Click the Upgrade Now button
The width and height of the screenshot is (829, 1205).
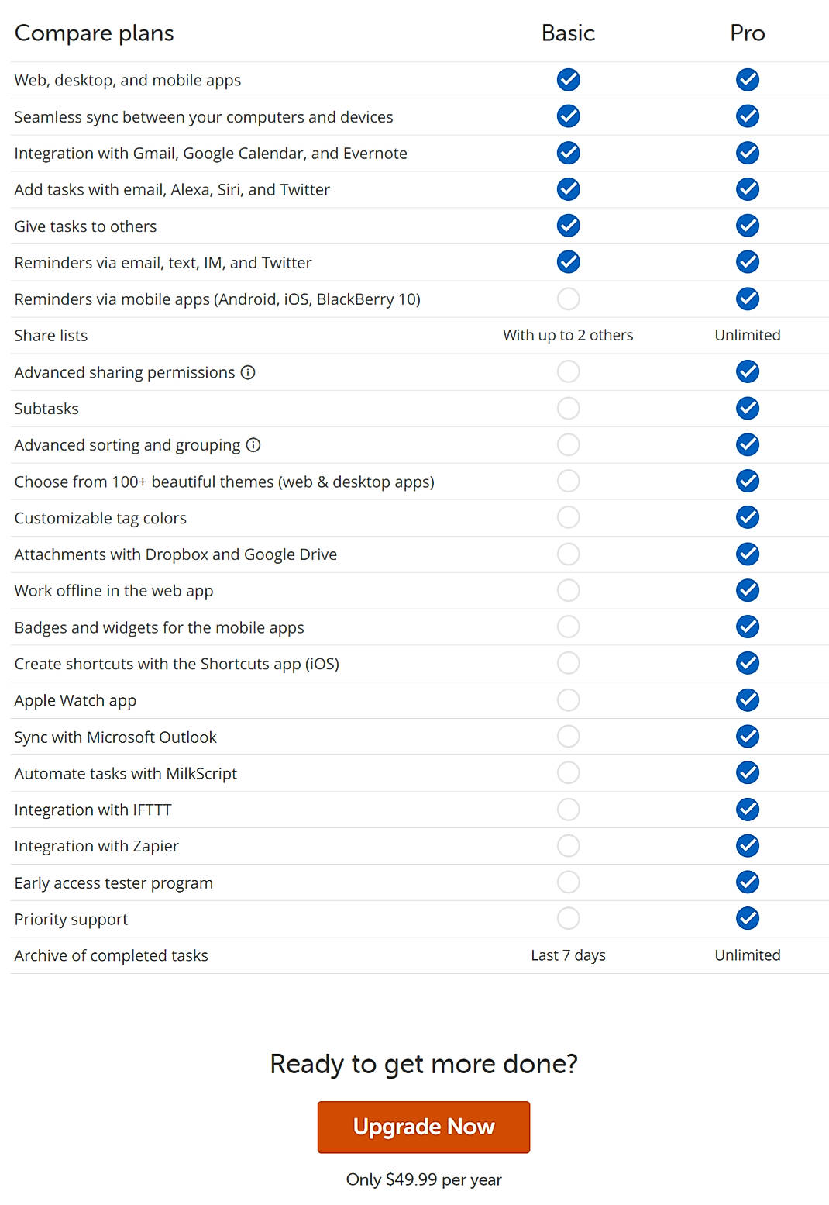point(423,1127)
